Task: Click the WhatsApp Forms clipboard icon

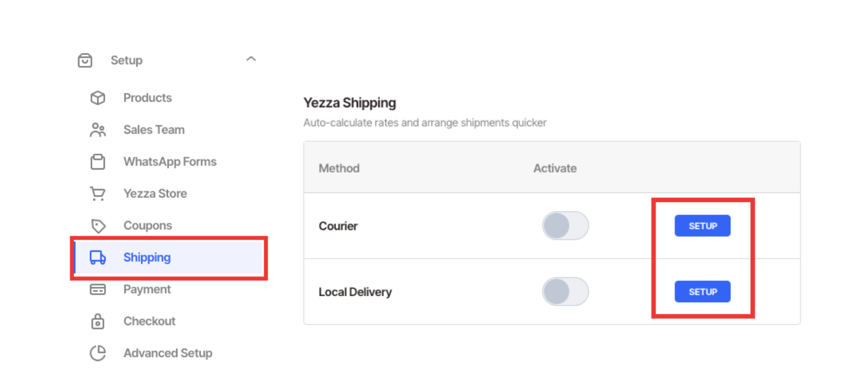Action: 98,162
